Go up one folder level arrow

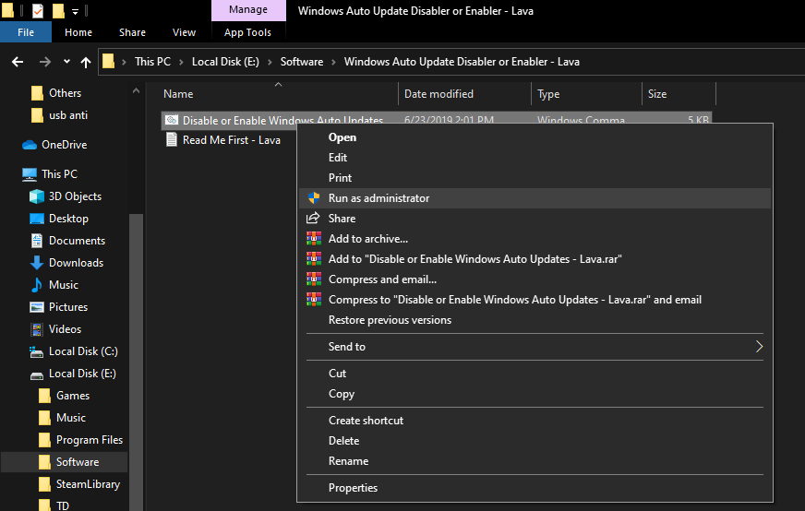tap(86, 62)
